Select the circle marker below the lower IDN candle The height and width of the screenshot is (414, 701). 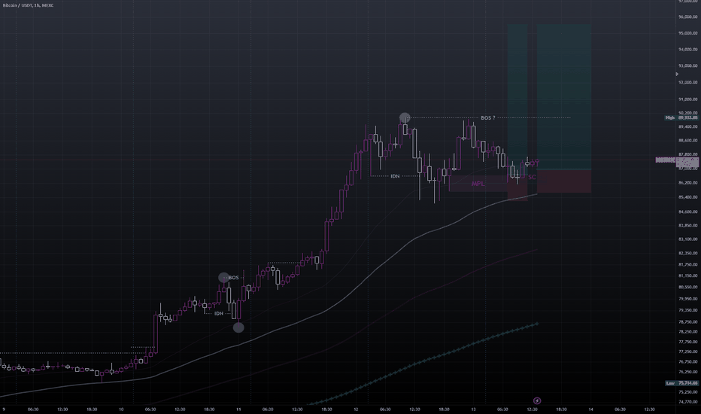coord(238,327)
